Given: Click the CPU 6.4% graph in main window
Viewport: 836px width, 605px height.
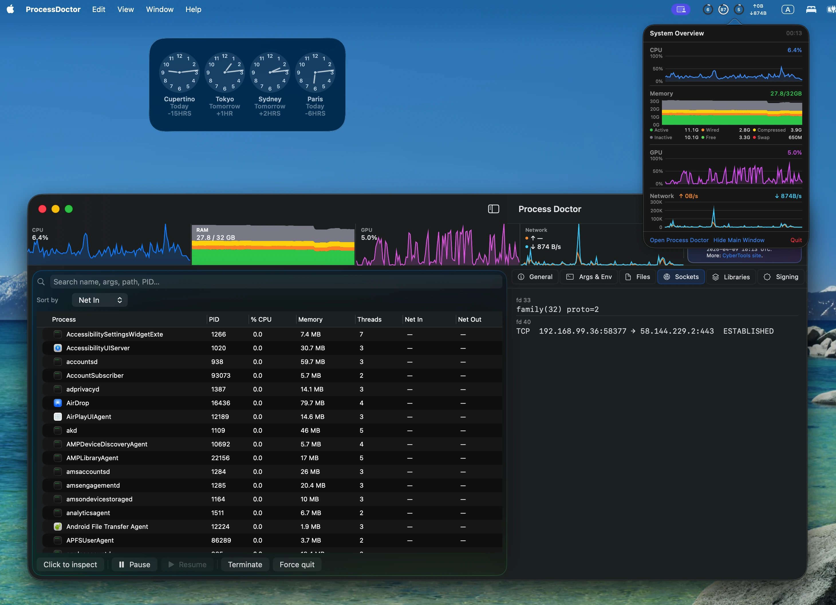Looking at the screenshot, I should (109, 245).
